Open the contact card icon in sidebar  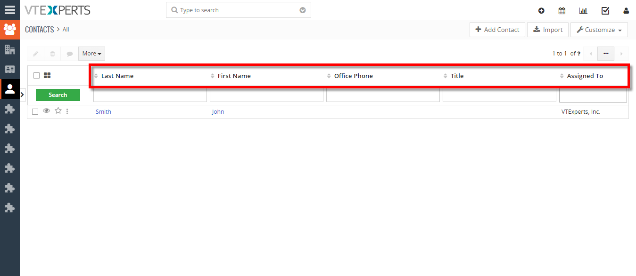coord(9,69)
